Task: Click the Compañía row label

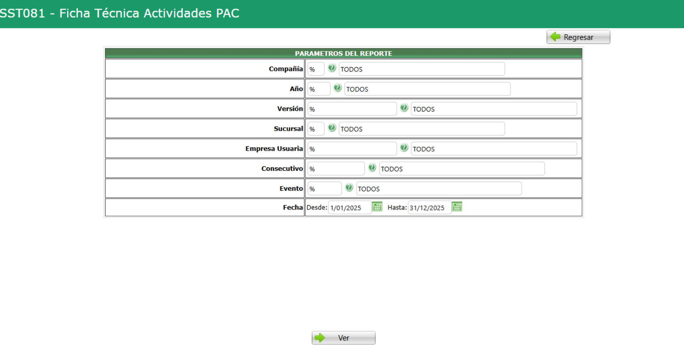Action: click(x=286, y=69)
